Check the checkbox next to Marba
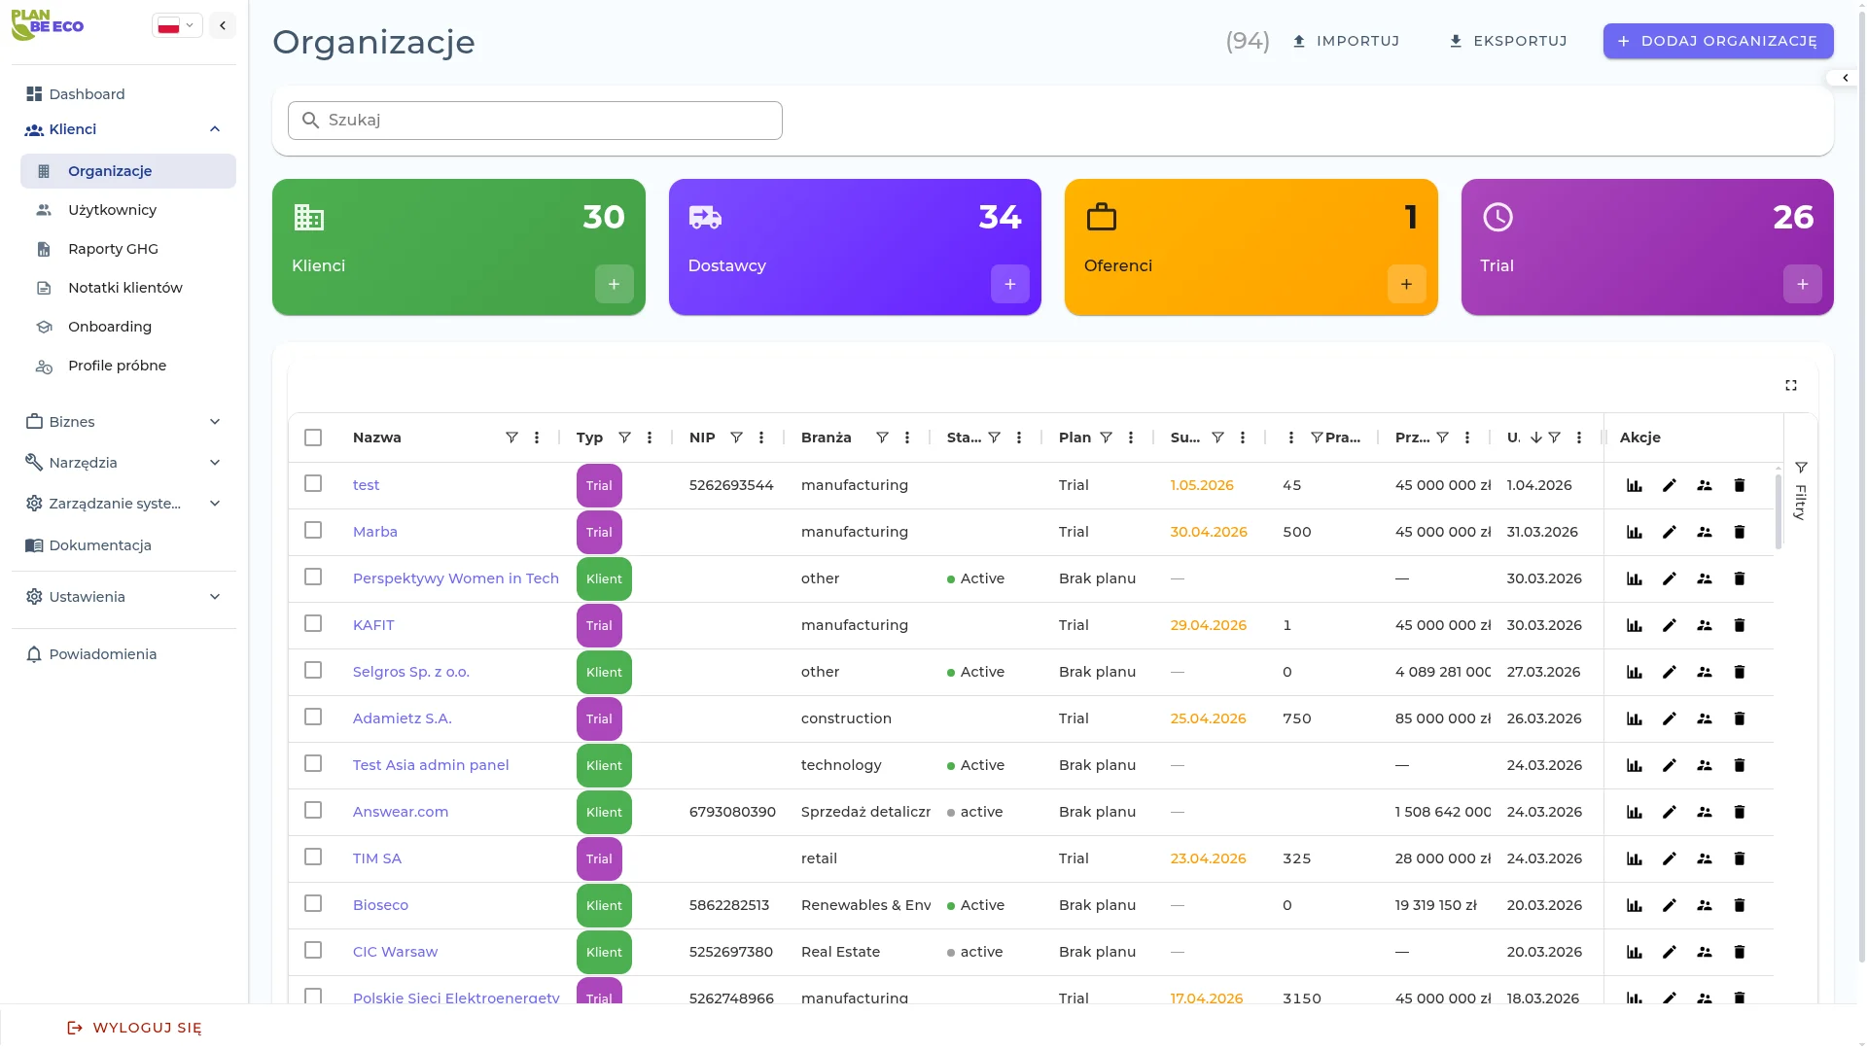Screen dimensions: 1867x1050 (313, 531)
